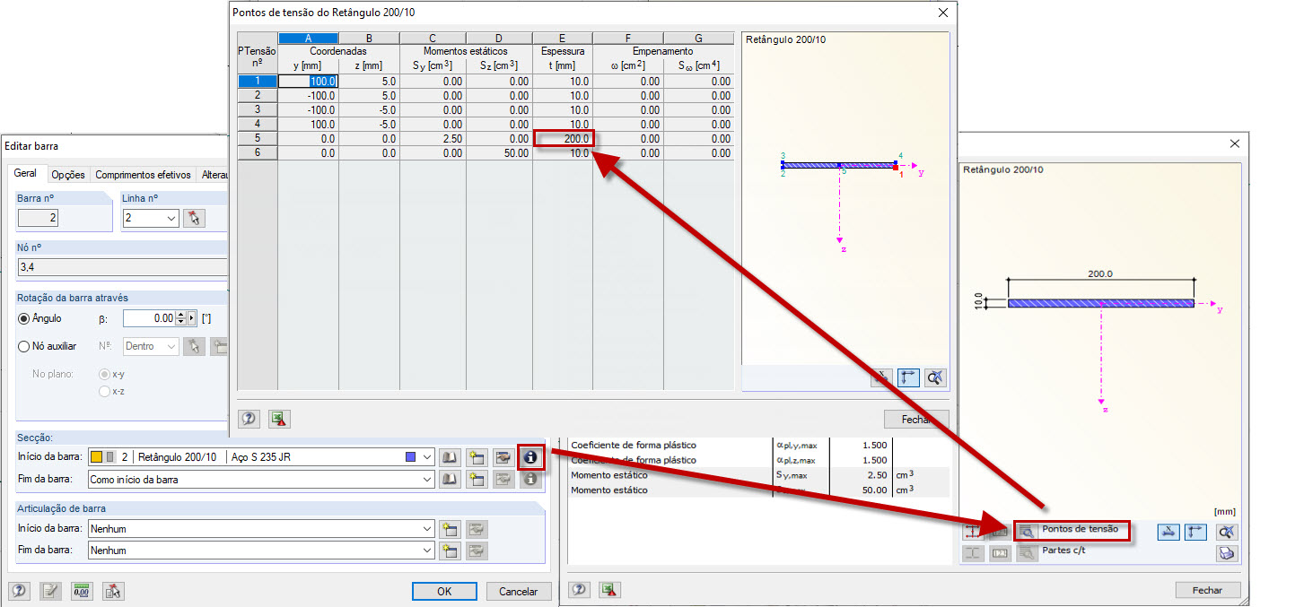Open help in Editar barra dialog
This screenshot has width=1304, height=607.
(x=20, y=591)
